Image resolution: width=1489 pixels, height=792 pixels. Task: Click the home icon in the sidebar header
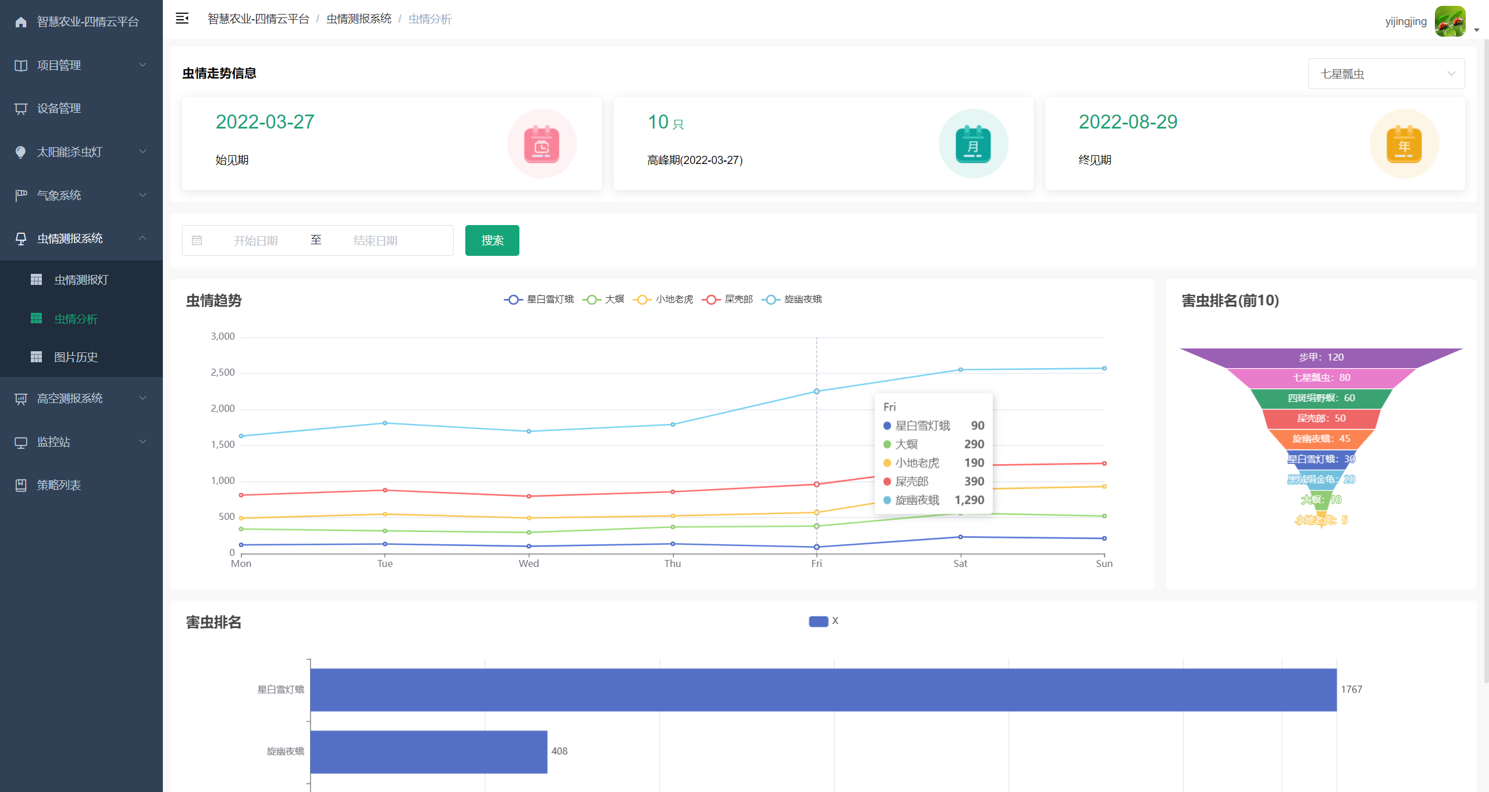(x=21, y=22)
